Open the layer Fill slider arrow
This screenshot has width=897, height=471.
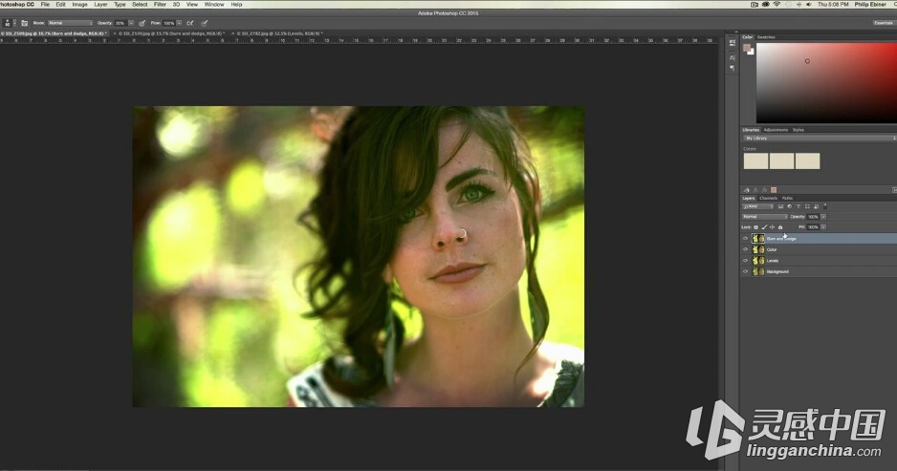(823, 227)
